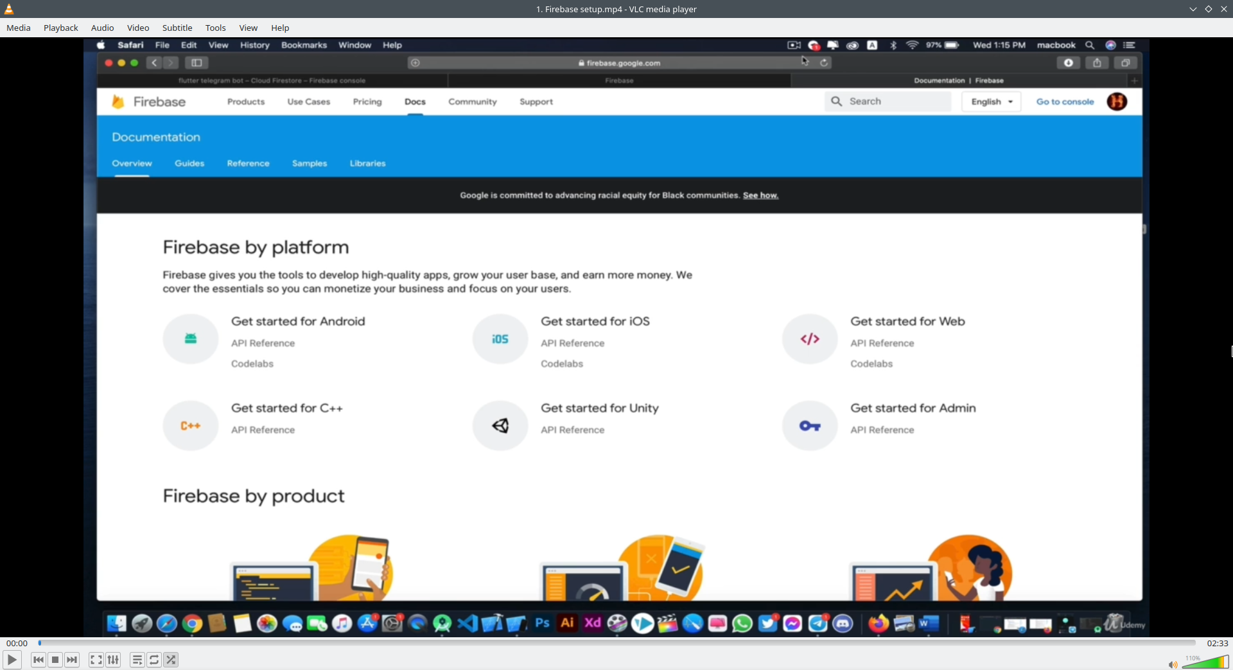Click the Firebase logo in the video
Viewport: 1233px width, 670px height.
(x=148, y=101)
